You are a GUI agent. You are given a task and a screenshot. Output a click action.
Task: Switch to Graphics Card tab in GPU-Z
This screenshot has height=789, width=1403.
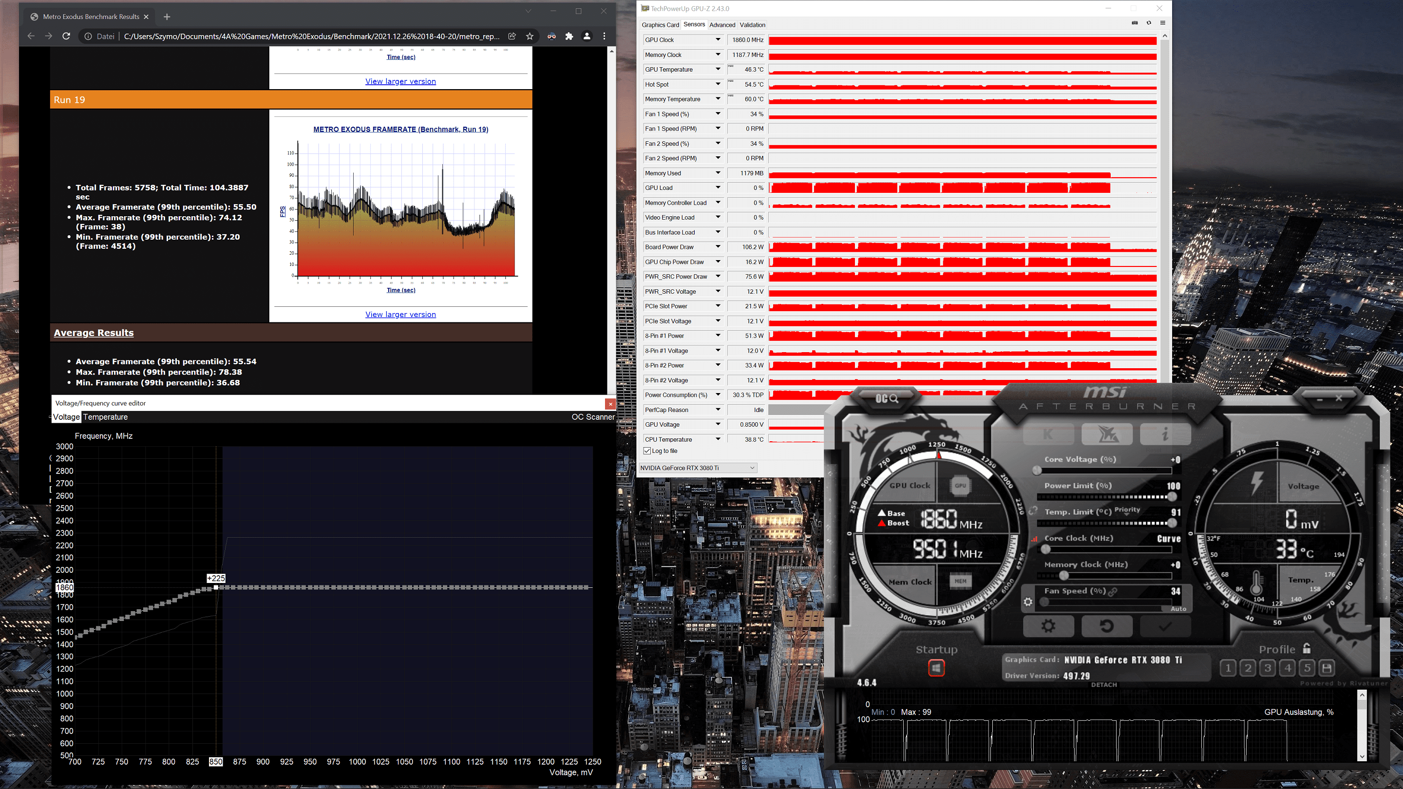coord(660,25)
